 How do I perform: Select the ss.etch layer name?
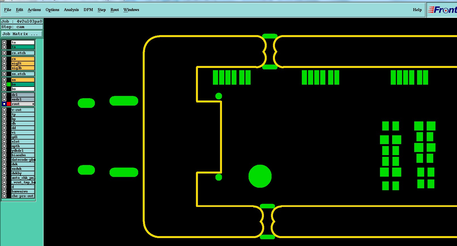click(23, 74)
